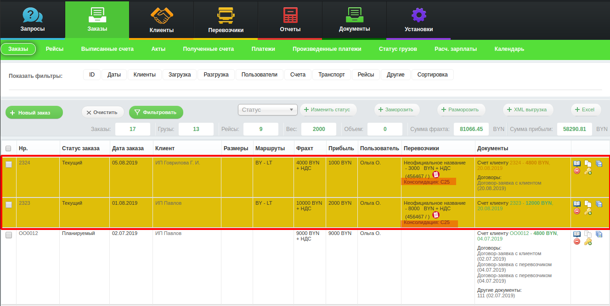Screen dimensions: 610x306
Task: Open the Документы section icon
Action: [x=355, y=16]
